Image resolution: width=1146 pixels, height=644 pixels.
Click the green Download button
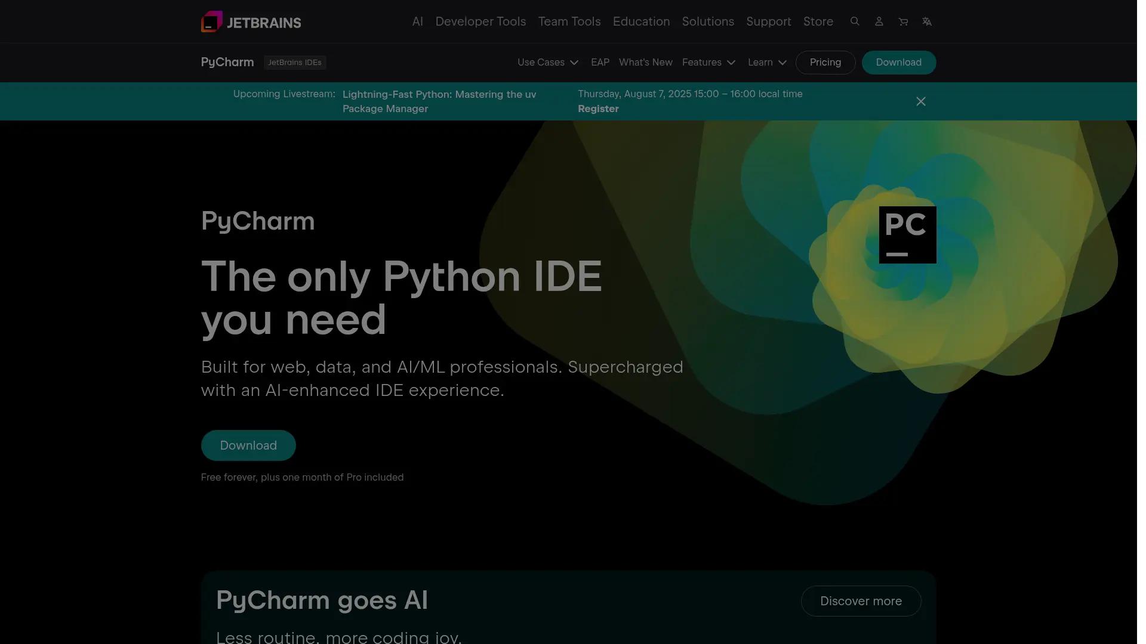248,445
